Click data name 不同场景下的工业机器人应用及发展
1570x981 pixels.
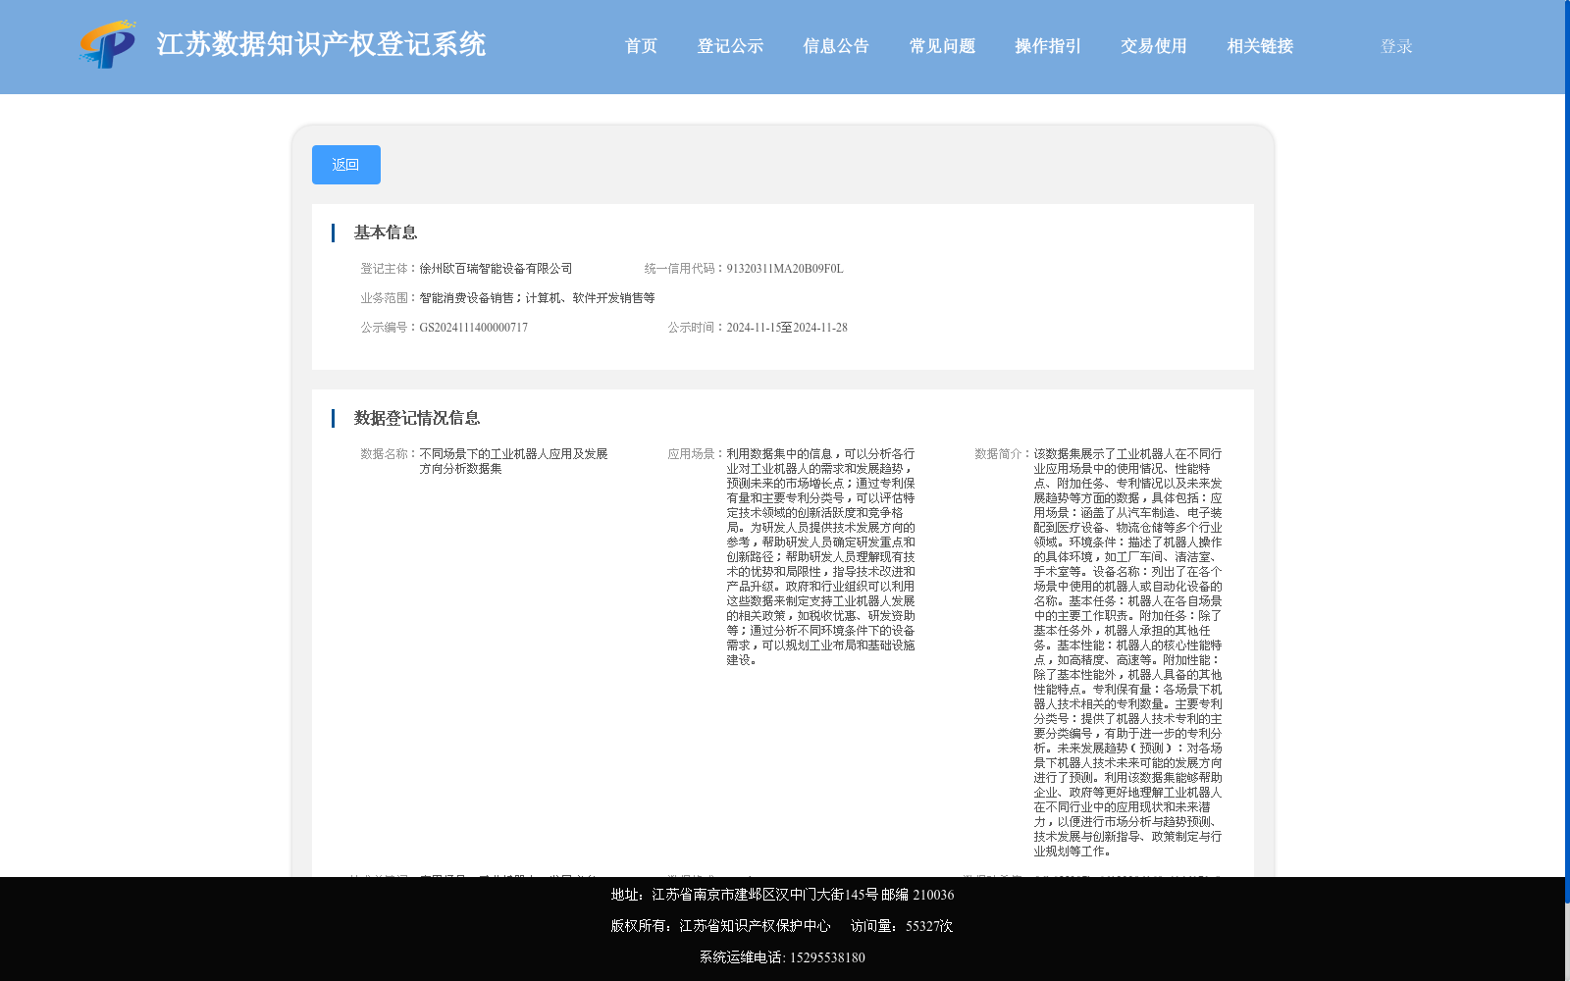tap(513, 454)
